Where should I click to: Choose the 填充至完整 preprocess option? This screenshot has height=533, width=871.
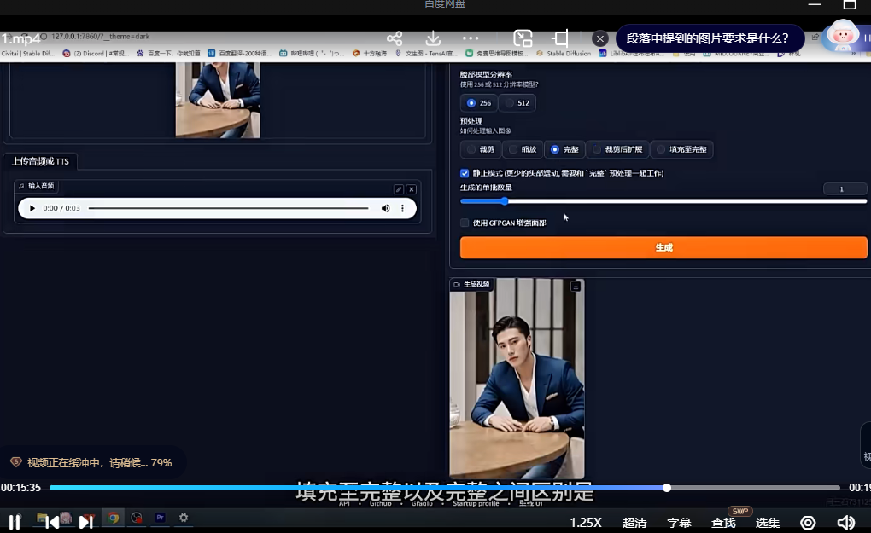point(681,149)
